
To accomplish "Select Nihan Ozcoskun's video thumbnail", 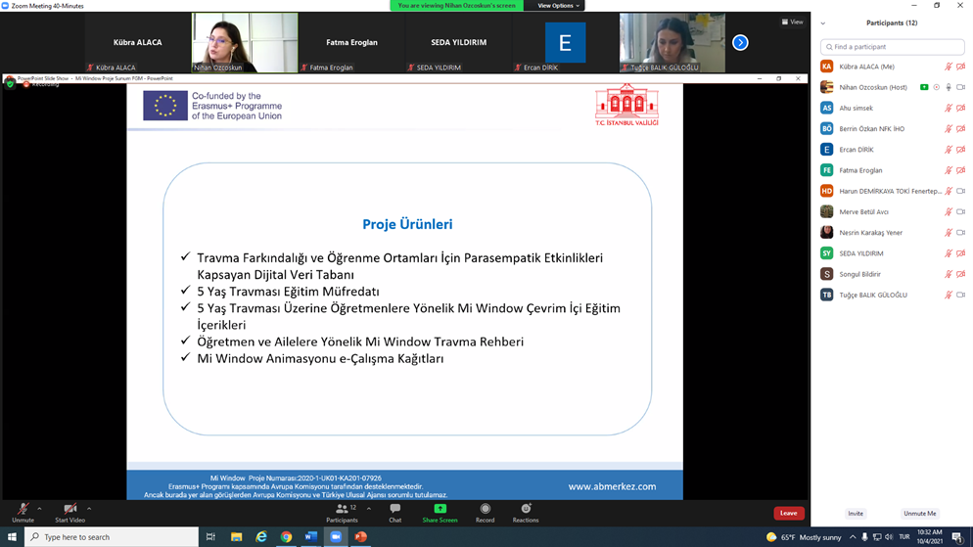I will (x=245, y=42).
